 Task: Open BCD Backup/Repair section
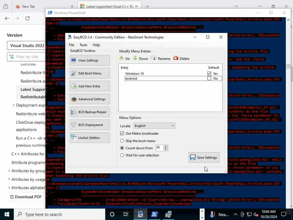tap(90, 112)
